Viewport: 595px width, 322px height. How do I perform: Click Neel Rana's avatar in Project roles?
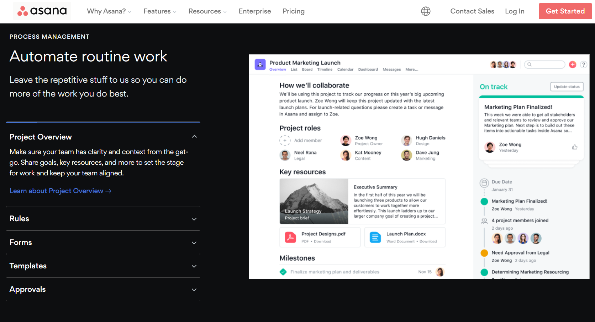tap(285, 155)
